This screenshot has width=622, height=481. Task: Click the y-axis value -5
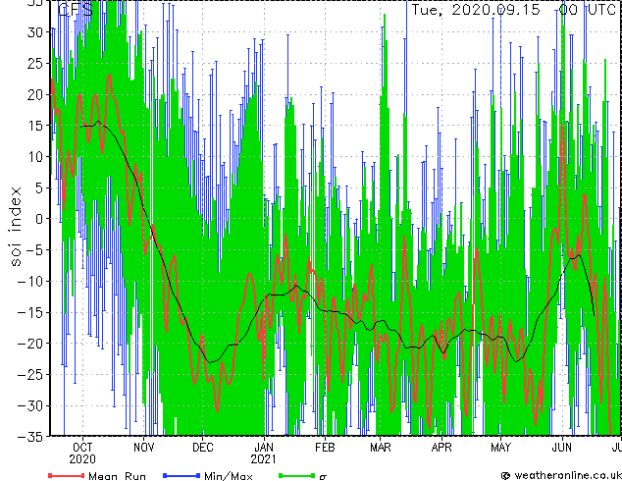[35, 250]
